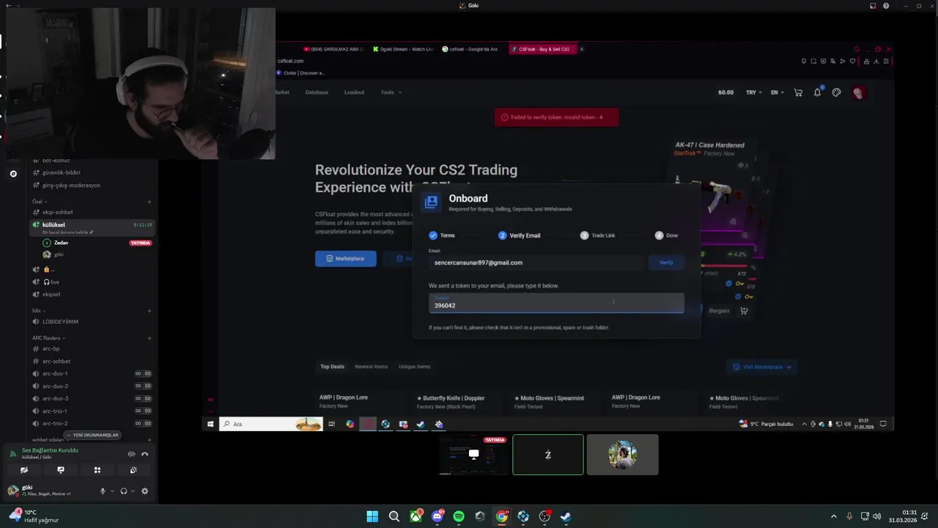Open Civitai bookmark in browser
Viewport: 938px width, 528px height.
301,73
